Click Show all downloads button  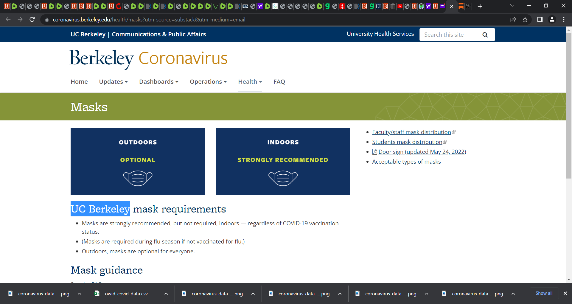[544, 293]
